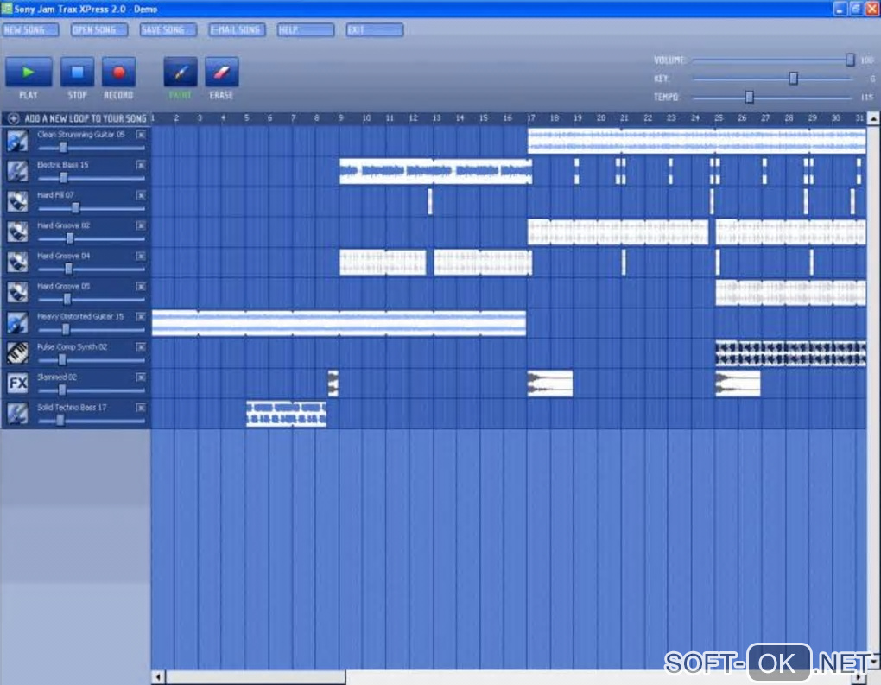Click the KEY slider handle
The image size is (881, 685).
click(794, 78)
